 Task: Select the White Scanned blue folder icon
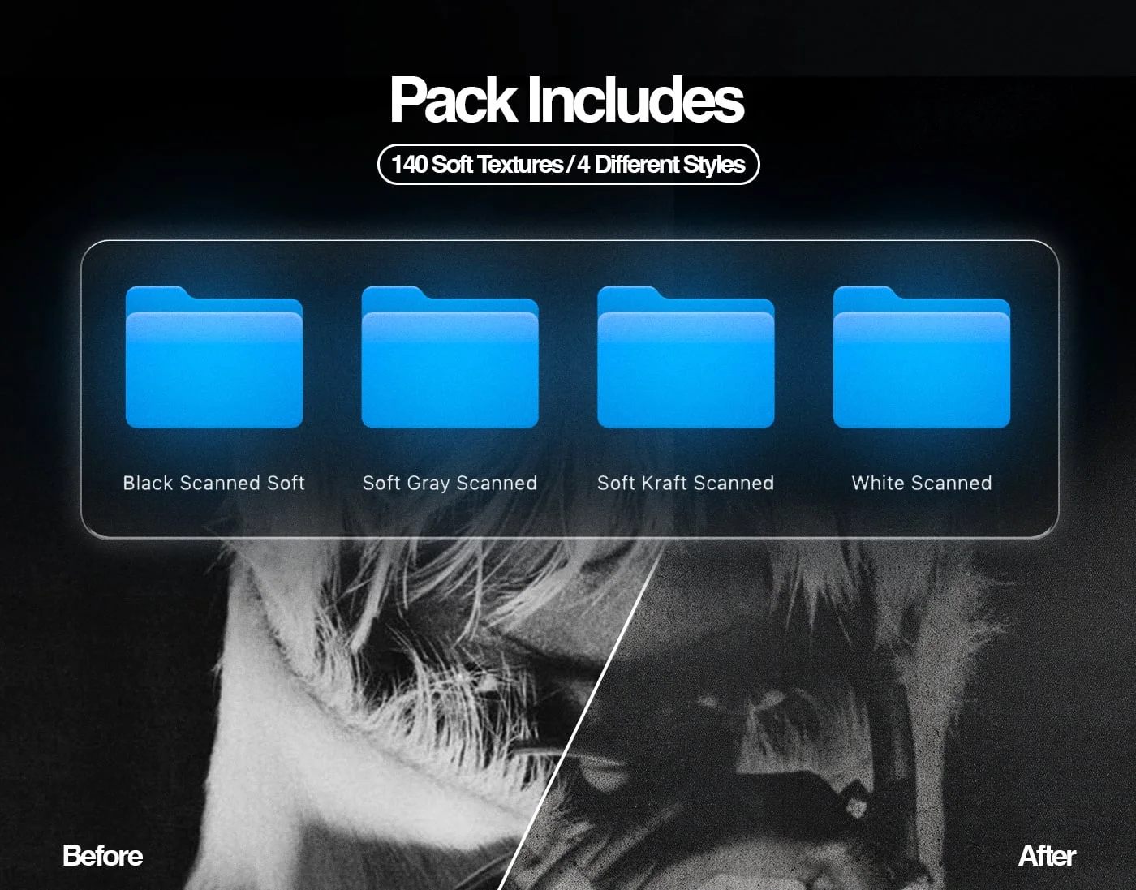[921, 359]
